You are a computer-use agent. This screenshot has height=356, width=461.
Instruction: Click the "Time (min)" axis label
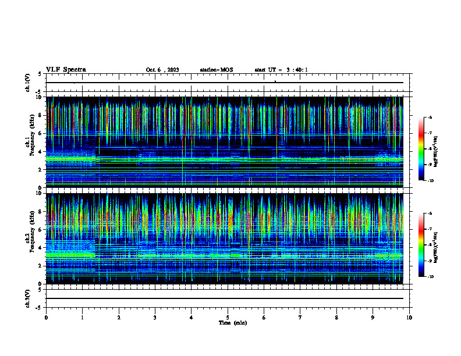(x=233, y=323)
